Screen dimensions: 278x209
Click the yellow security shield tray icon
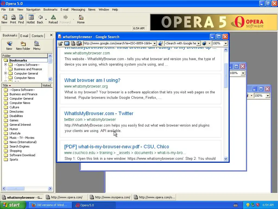[x=248, y=205]
